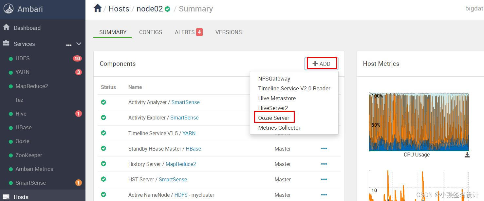This screenshot has height=201, width=484.
Task: Click node02 green status check icon
Action: 168,9
